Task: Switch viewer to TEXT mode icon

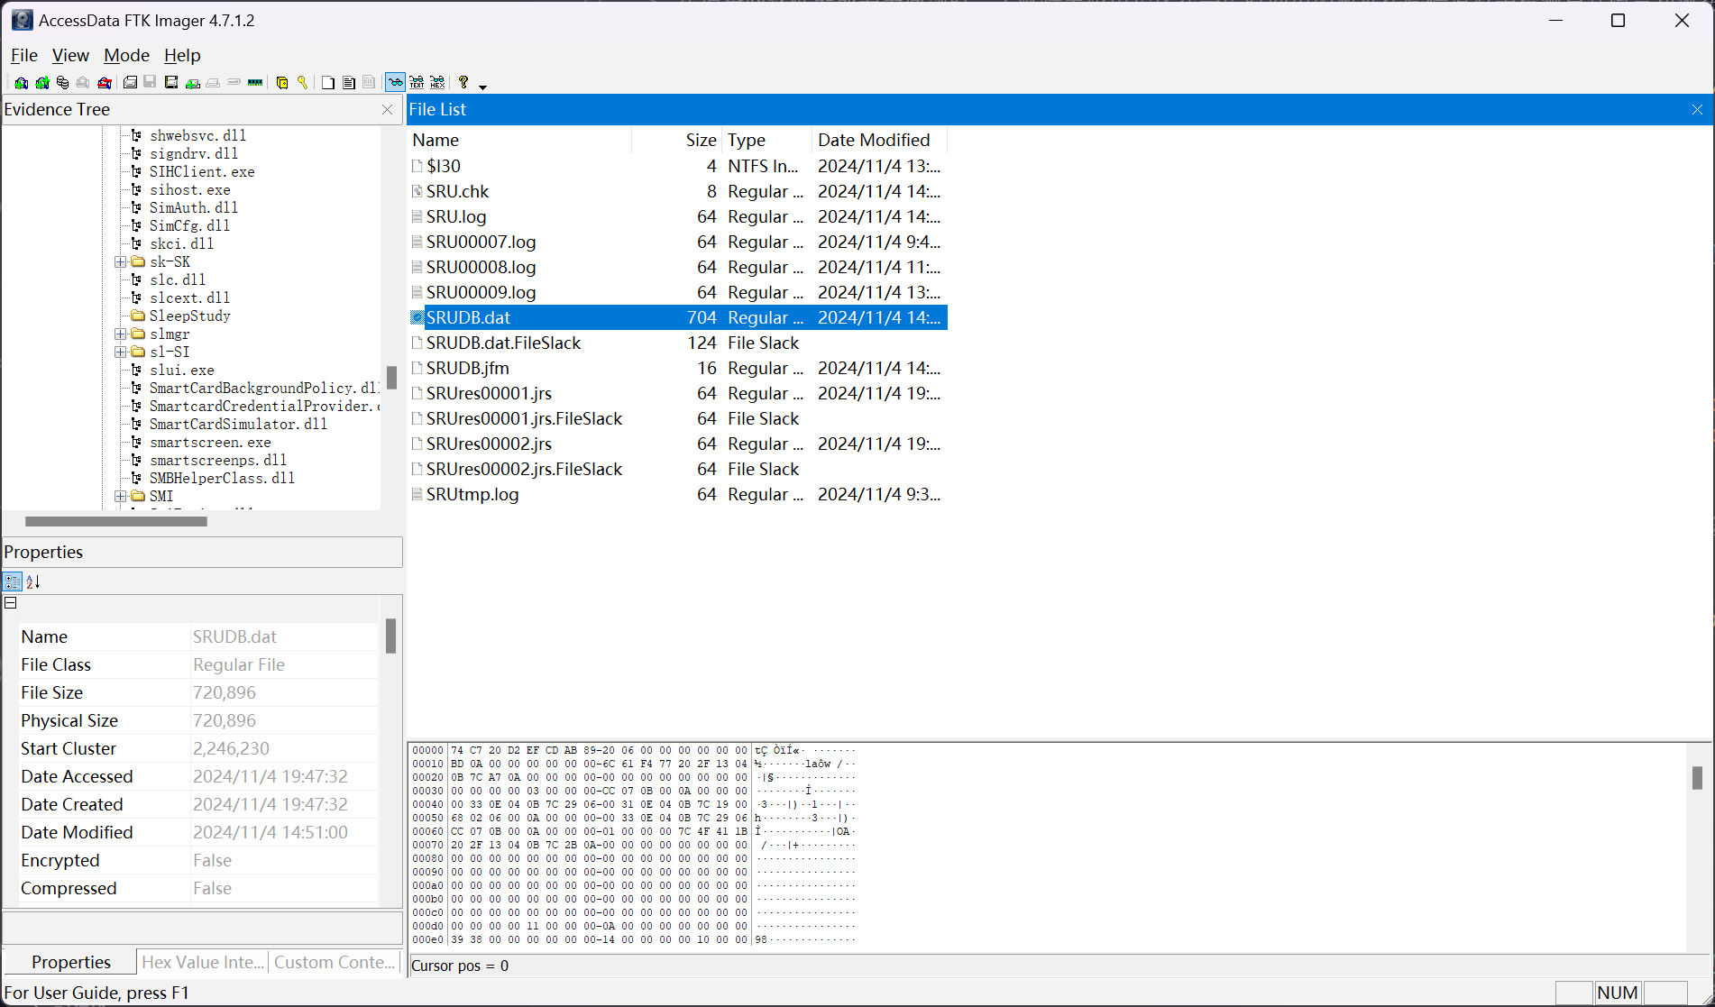Action: tap(417, 83)
